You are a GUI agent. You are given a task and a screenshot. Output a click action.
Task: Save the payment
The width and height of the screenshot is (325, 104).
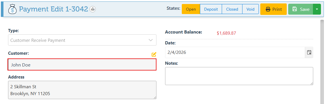coord(301,9)
